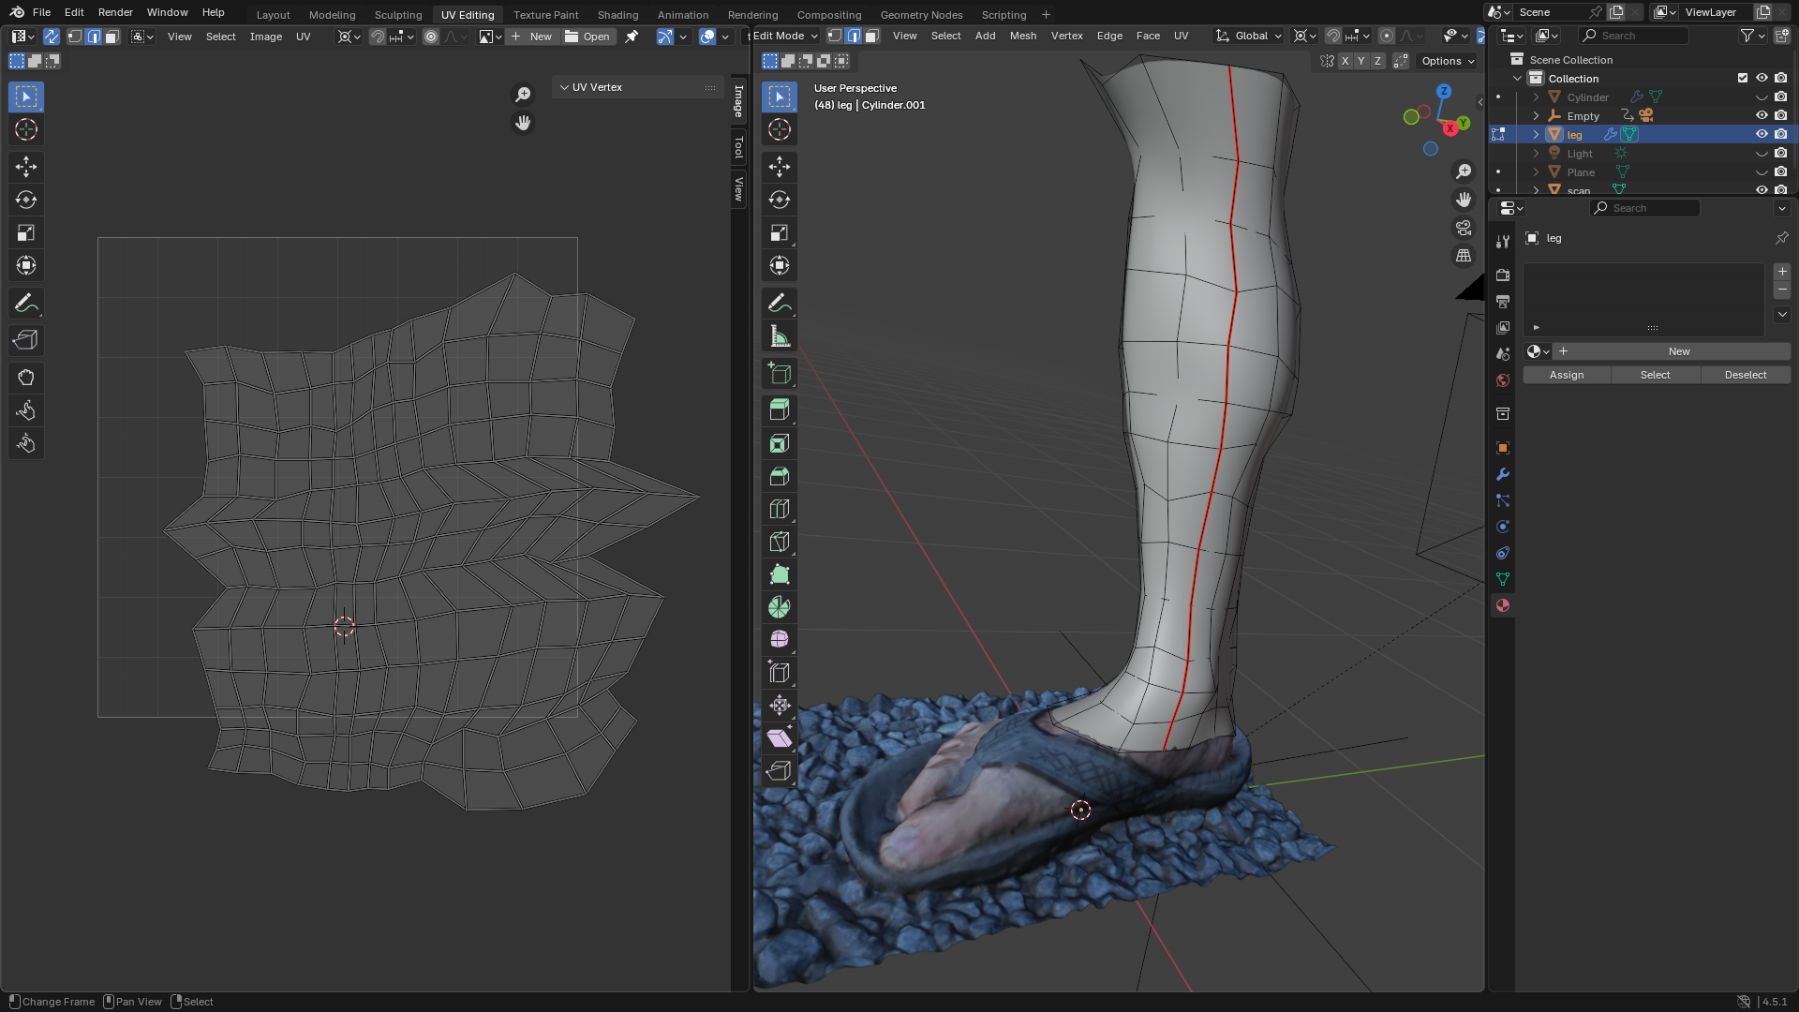Open transform orientation Global dropdown
The image size is (1799, 1012).
tap(1250, 36)
